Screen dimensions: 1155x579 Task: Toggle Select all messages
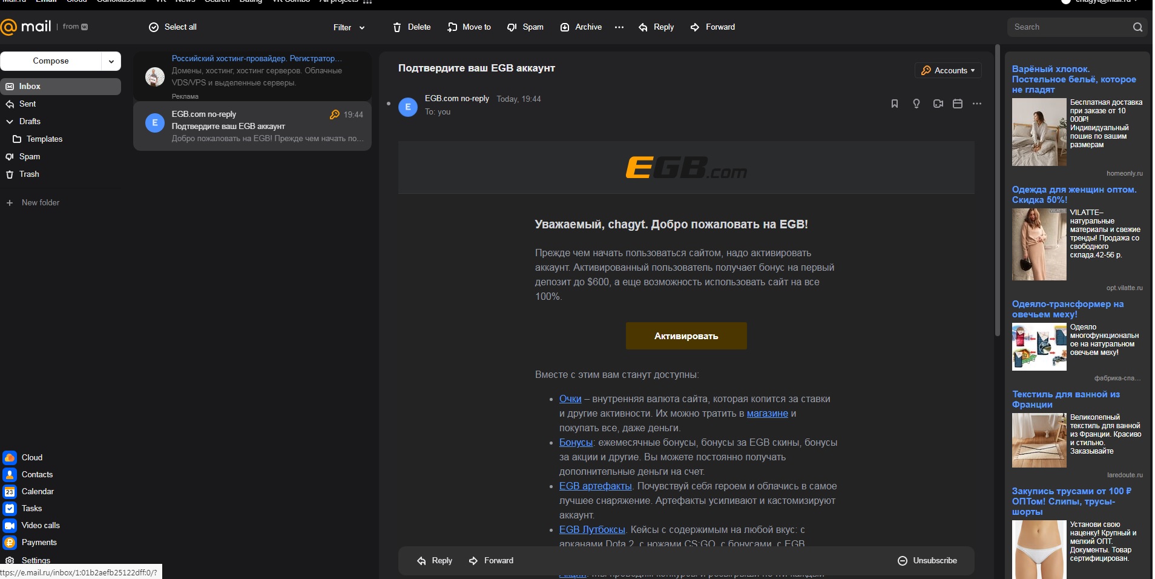173,27
